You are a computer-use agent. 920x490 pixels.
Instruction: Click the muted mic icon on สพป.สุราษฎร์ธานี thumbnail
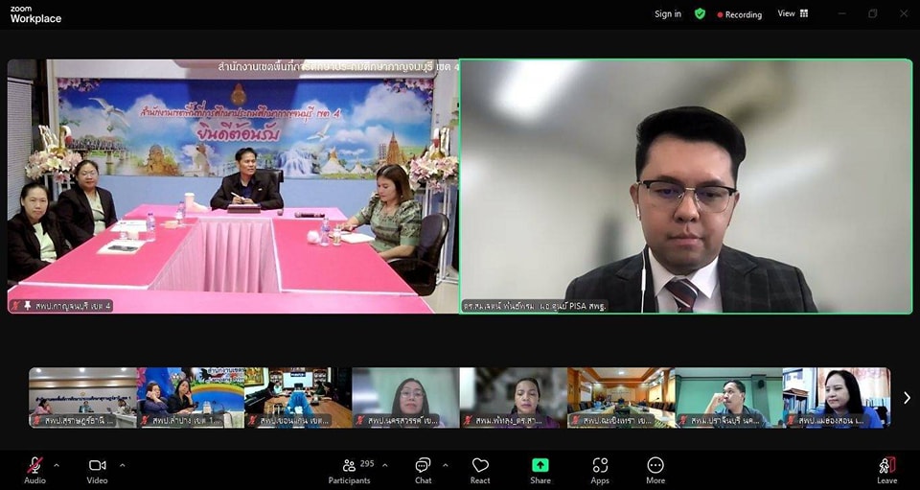tap(37, 420)
